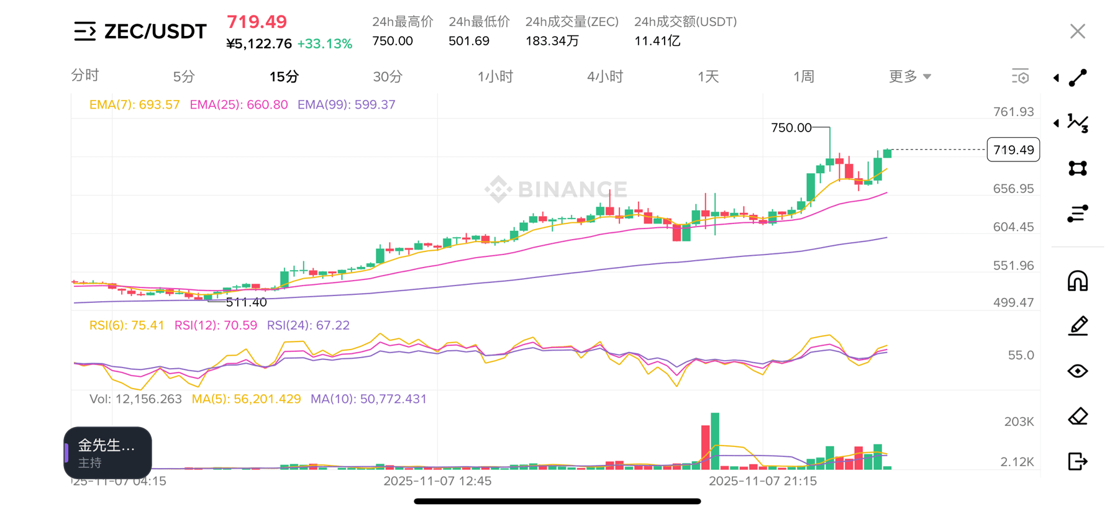Open the Fibonacci lines tool
This screenshot has width=1115, height=514.
(x=1078, y=214)
